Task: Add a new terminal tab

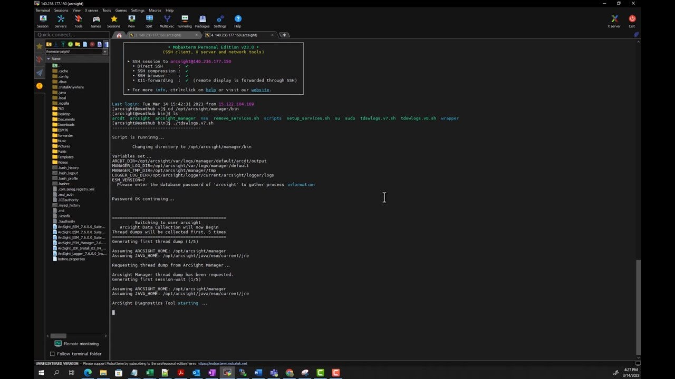Action: 284,35
